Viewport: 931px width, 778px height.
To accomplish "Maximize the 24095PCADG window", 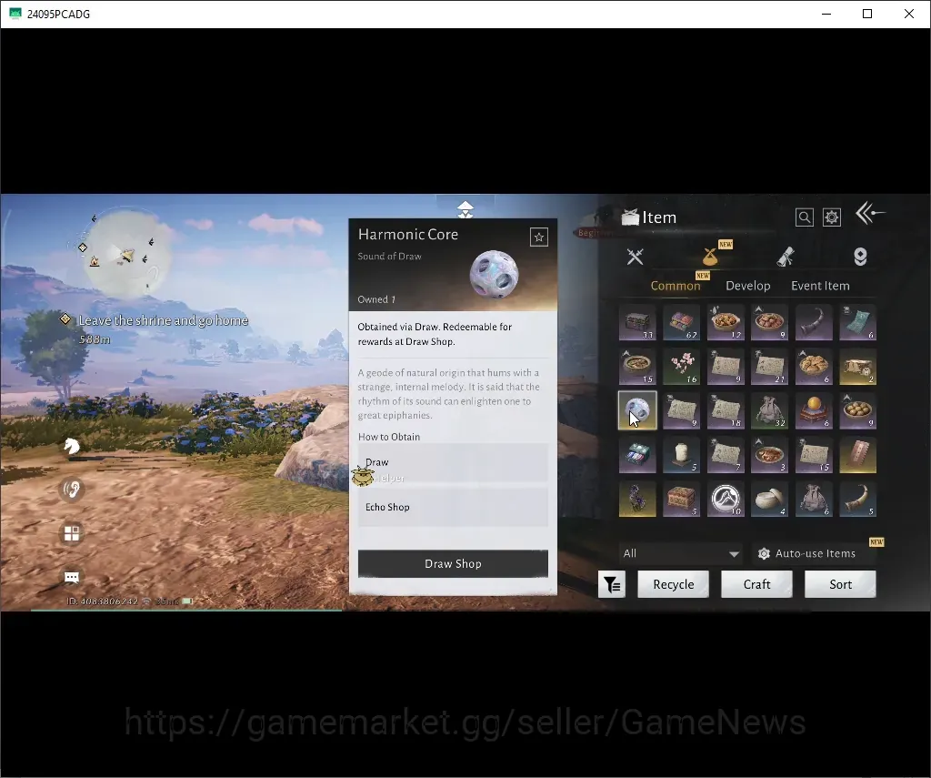I will coord(867,14).
